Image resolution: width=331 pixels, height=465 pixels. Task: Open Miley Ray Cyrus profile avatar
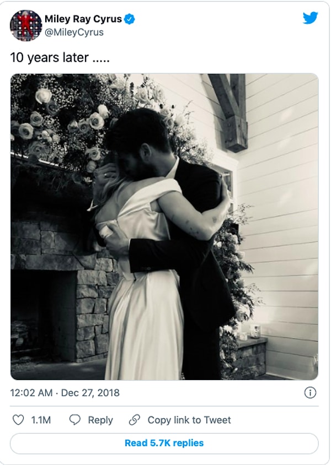[x=26, y=25]
